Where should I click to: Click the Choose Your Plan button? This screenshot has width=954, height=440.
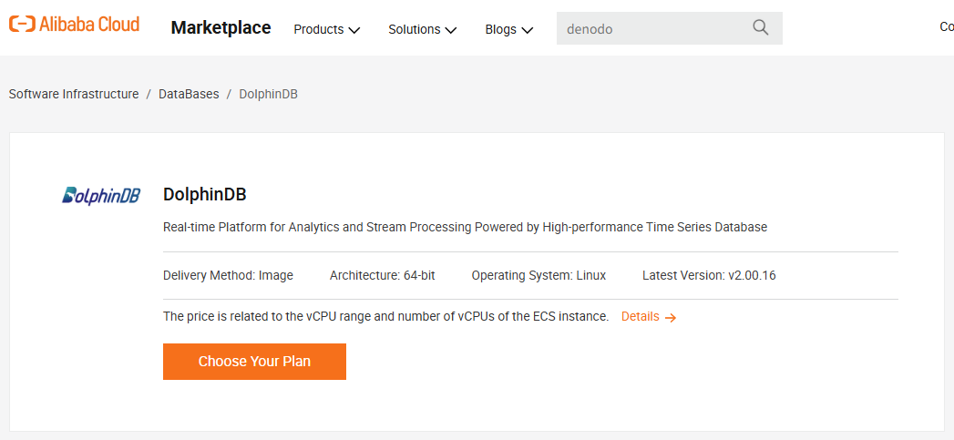point(254,362)
